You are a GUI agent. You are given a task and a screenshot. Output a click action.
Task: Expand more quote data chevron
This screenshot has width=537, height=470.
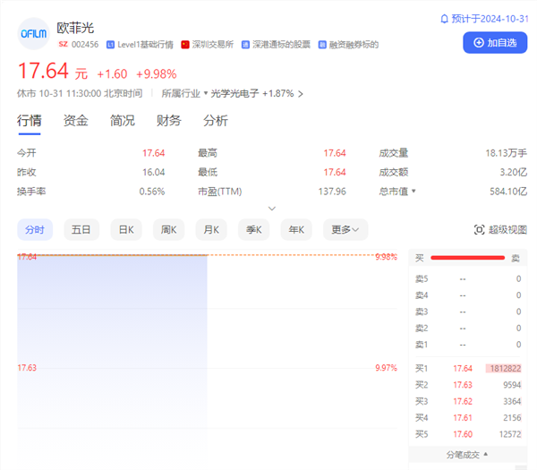tap(272, 209)
